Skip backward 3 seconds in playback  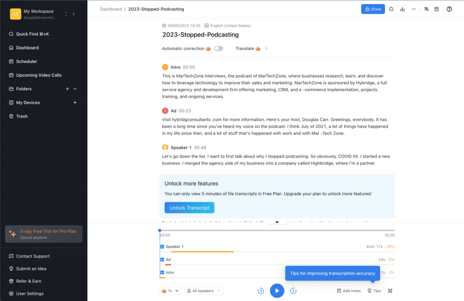pos(261,291)
